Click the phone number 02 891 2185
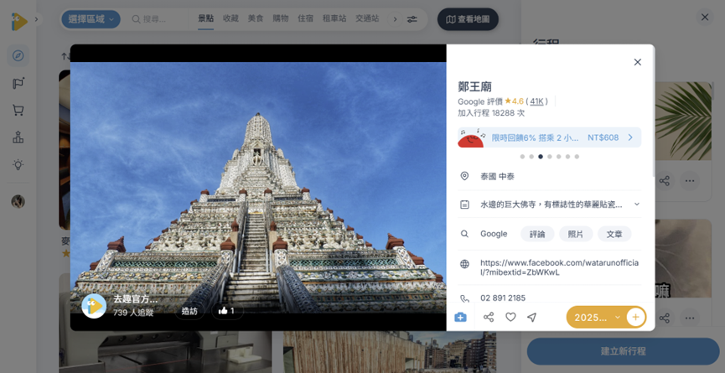The height and width of the screenshot is (373, 725). click(503, 298)
